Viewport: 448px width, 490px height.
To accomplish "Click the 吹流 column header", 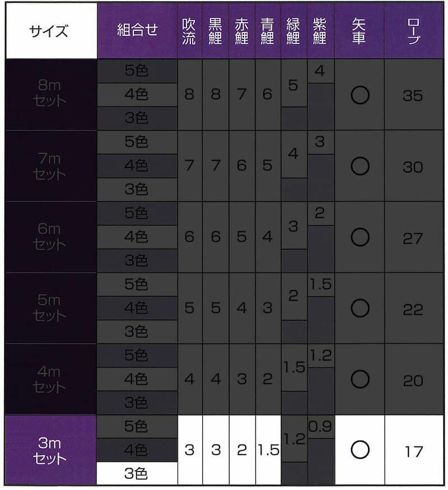I will [189, 30].
